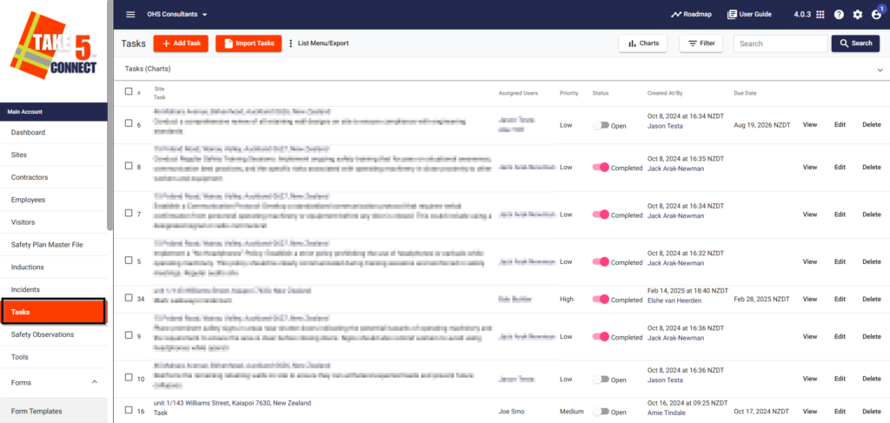Edit task 5
The height and width of the screenshot is (423, 890).
coord(840,262)
